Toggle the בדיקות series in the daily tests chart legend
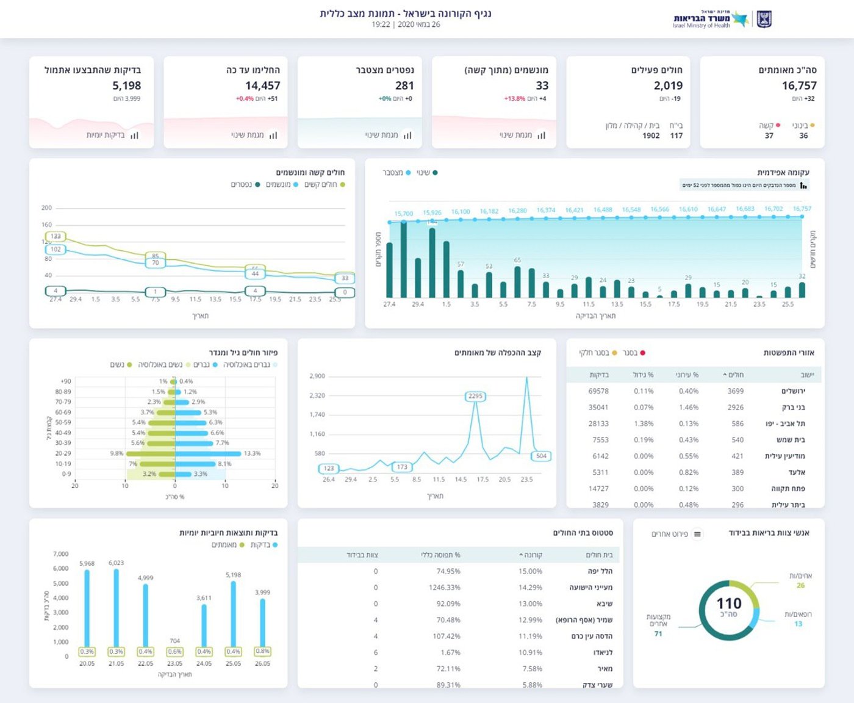Image resolution: width=854 pixels, height=703 pixels. click(x=264, y=545)
